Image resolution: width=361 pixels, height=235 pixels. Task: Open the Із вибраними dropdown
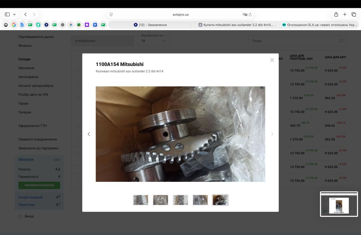(103, 41)
